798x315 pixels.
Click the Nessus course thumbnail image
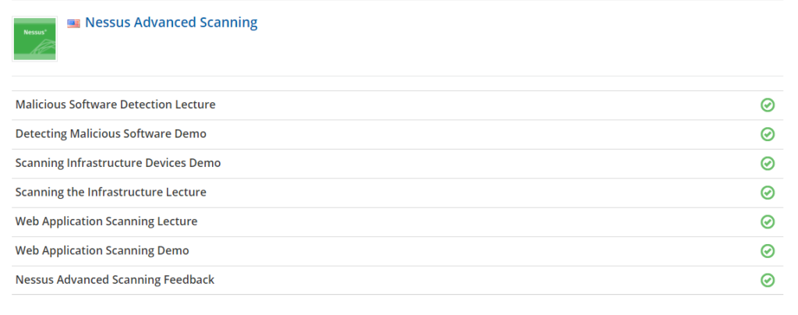35,37
